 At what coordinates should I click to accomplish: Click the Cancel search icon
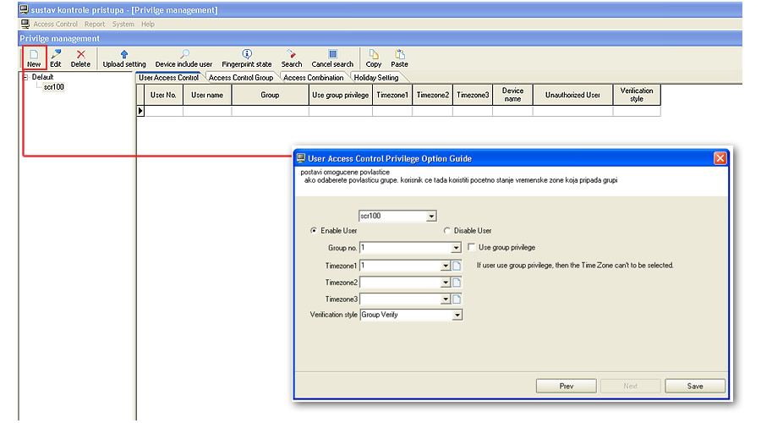coord(332,58)
